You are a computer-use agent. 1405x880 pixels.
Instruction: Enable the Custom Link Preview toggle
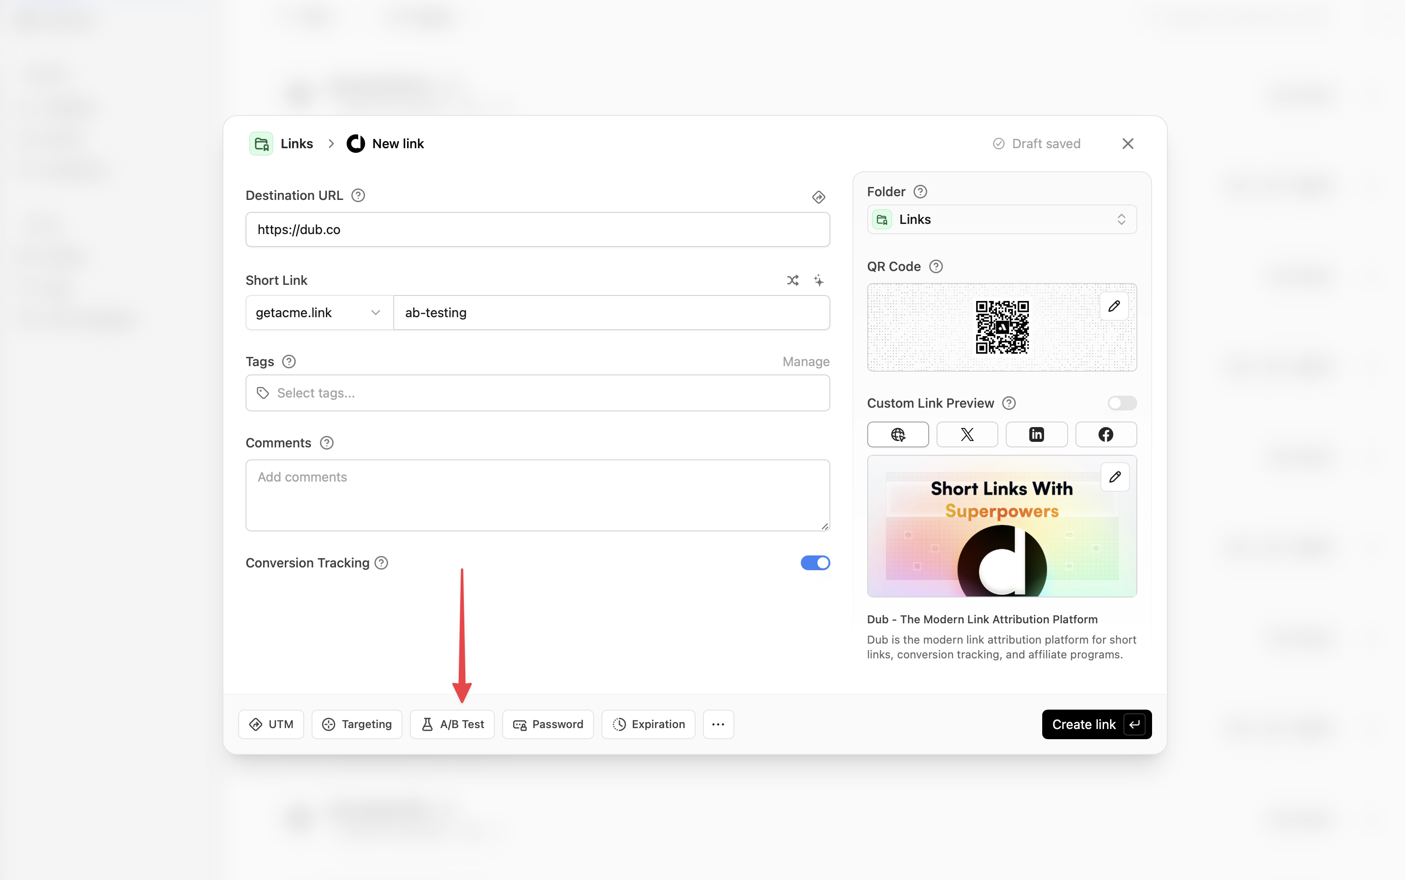(x=1121, y=404)
